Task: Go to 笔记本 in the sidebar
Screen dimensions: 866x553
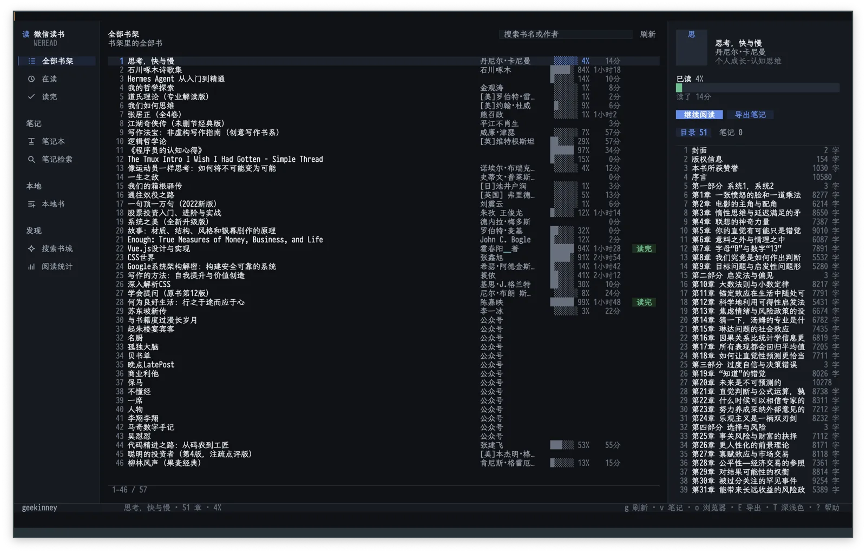Action: point(56,141)
